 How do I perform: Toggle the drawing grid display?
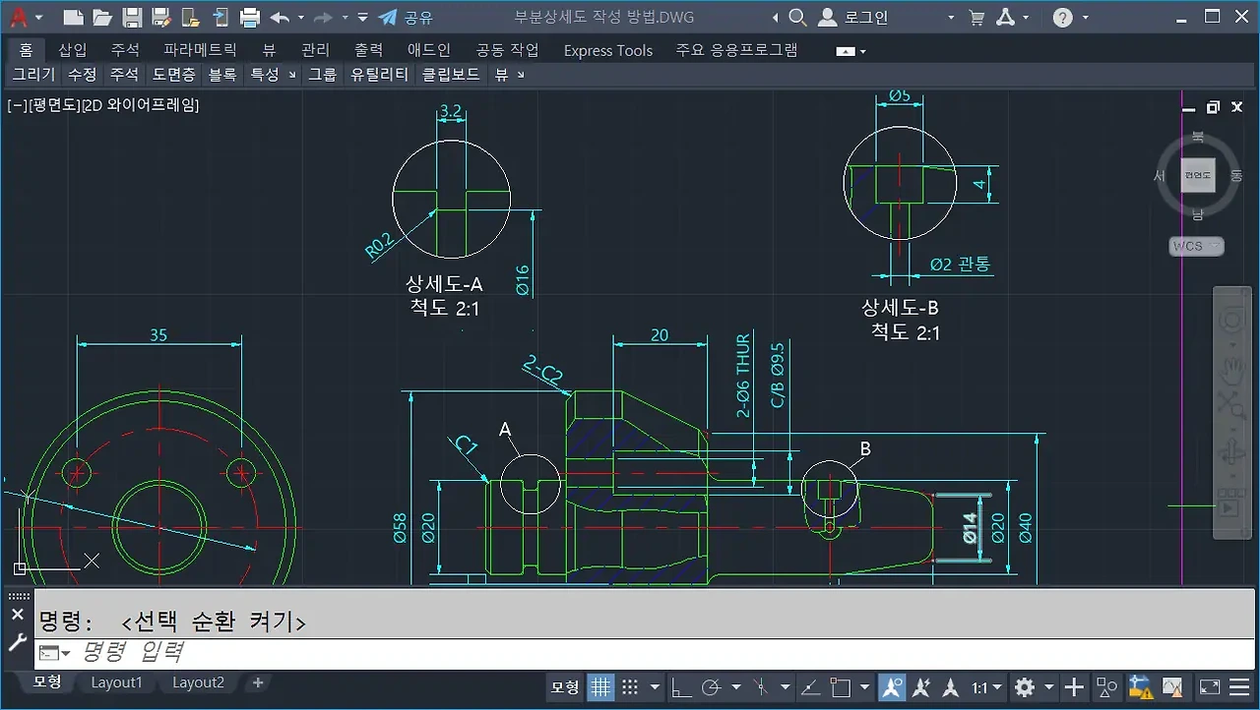click(x=600, y=687)
